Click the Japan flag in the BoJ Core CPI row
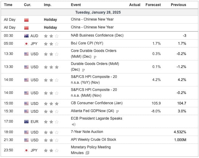Image resolution: width=199 pixels, height=158 pixels. pyautogui.click(x=26, y=44)
